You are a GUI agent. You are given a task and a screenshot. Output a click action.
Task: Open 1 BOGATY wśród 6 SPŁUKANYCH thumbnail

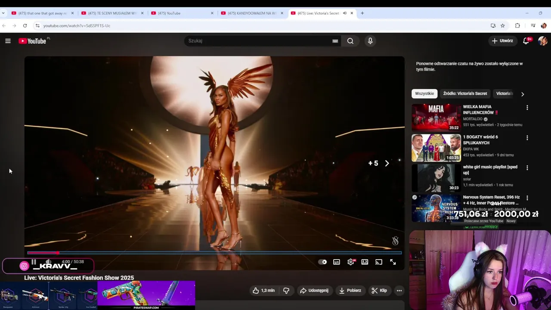coord(436,148)
